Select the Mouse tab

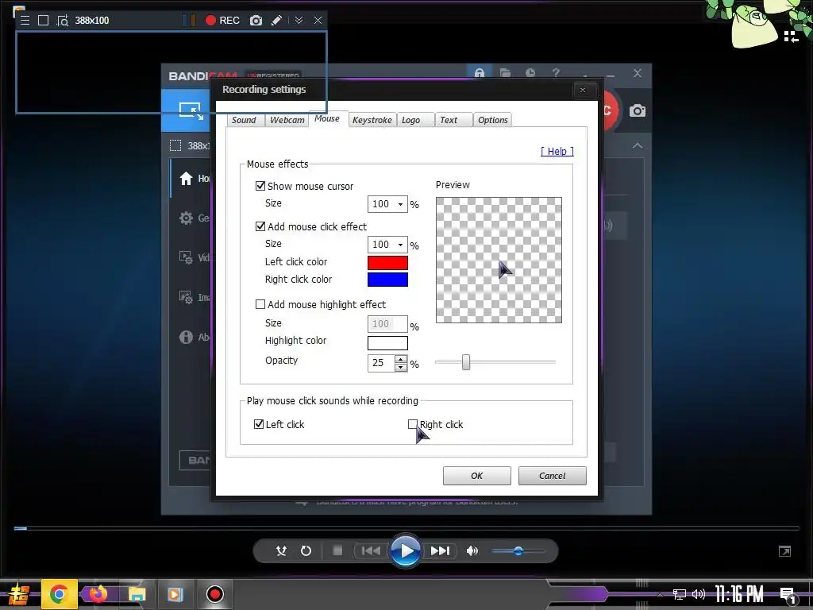pyautogui.click(x=327, y=119)
